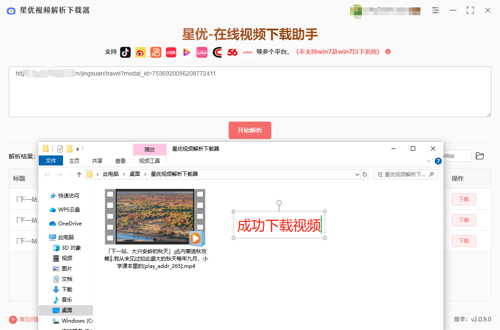The width and height of the screenshot is (500, 330).
Task: Switch to the 主页 ribbon tab
Action: [x=74, y=161]
